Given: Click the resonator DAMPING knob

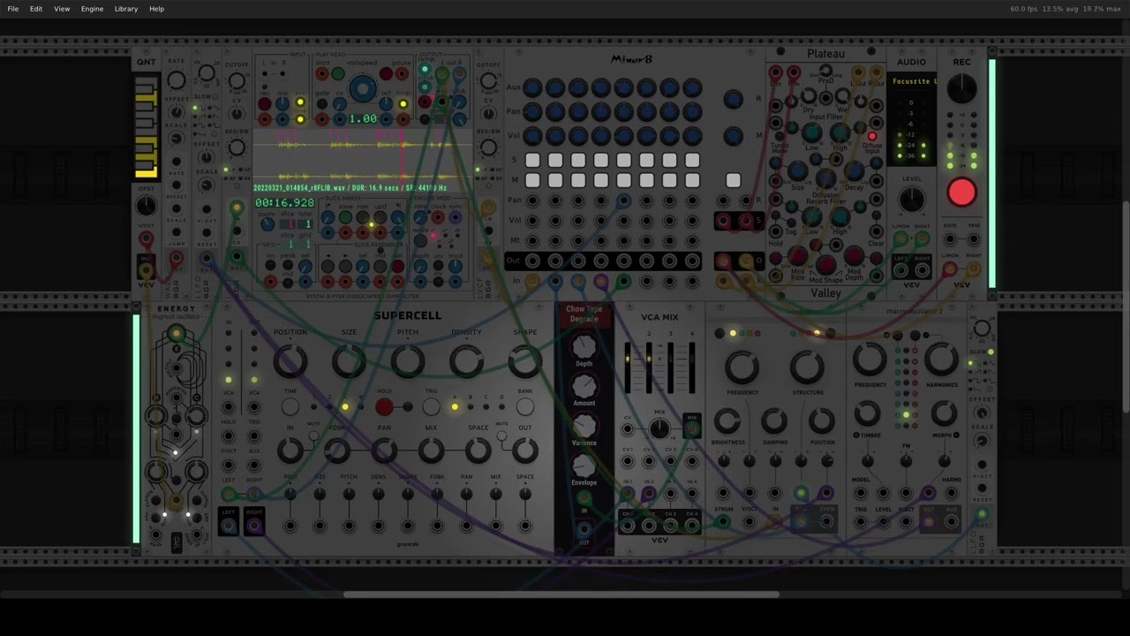Looking at the screenshot, I should click(774, 421).
